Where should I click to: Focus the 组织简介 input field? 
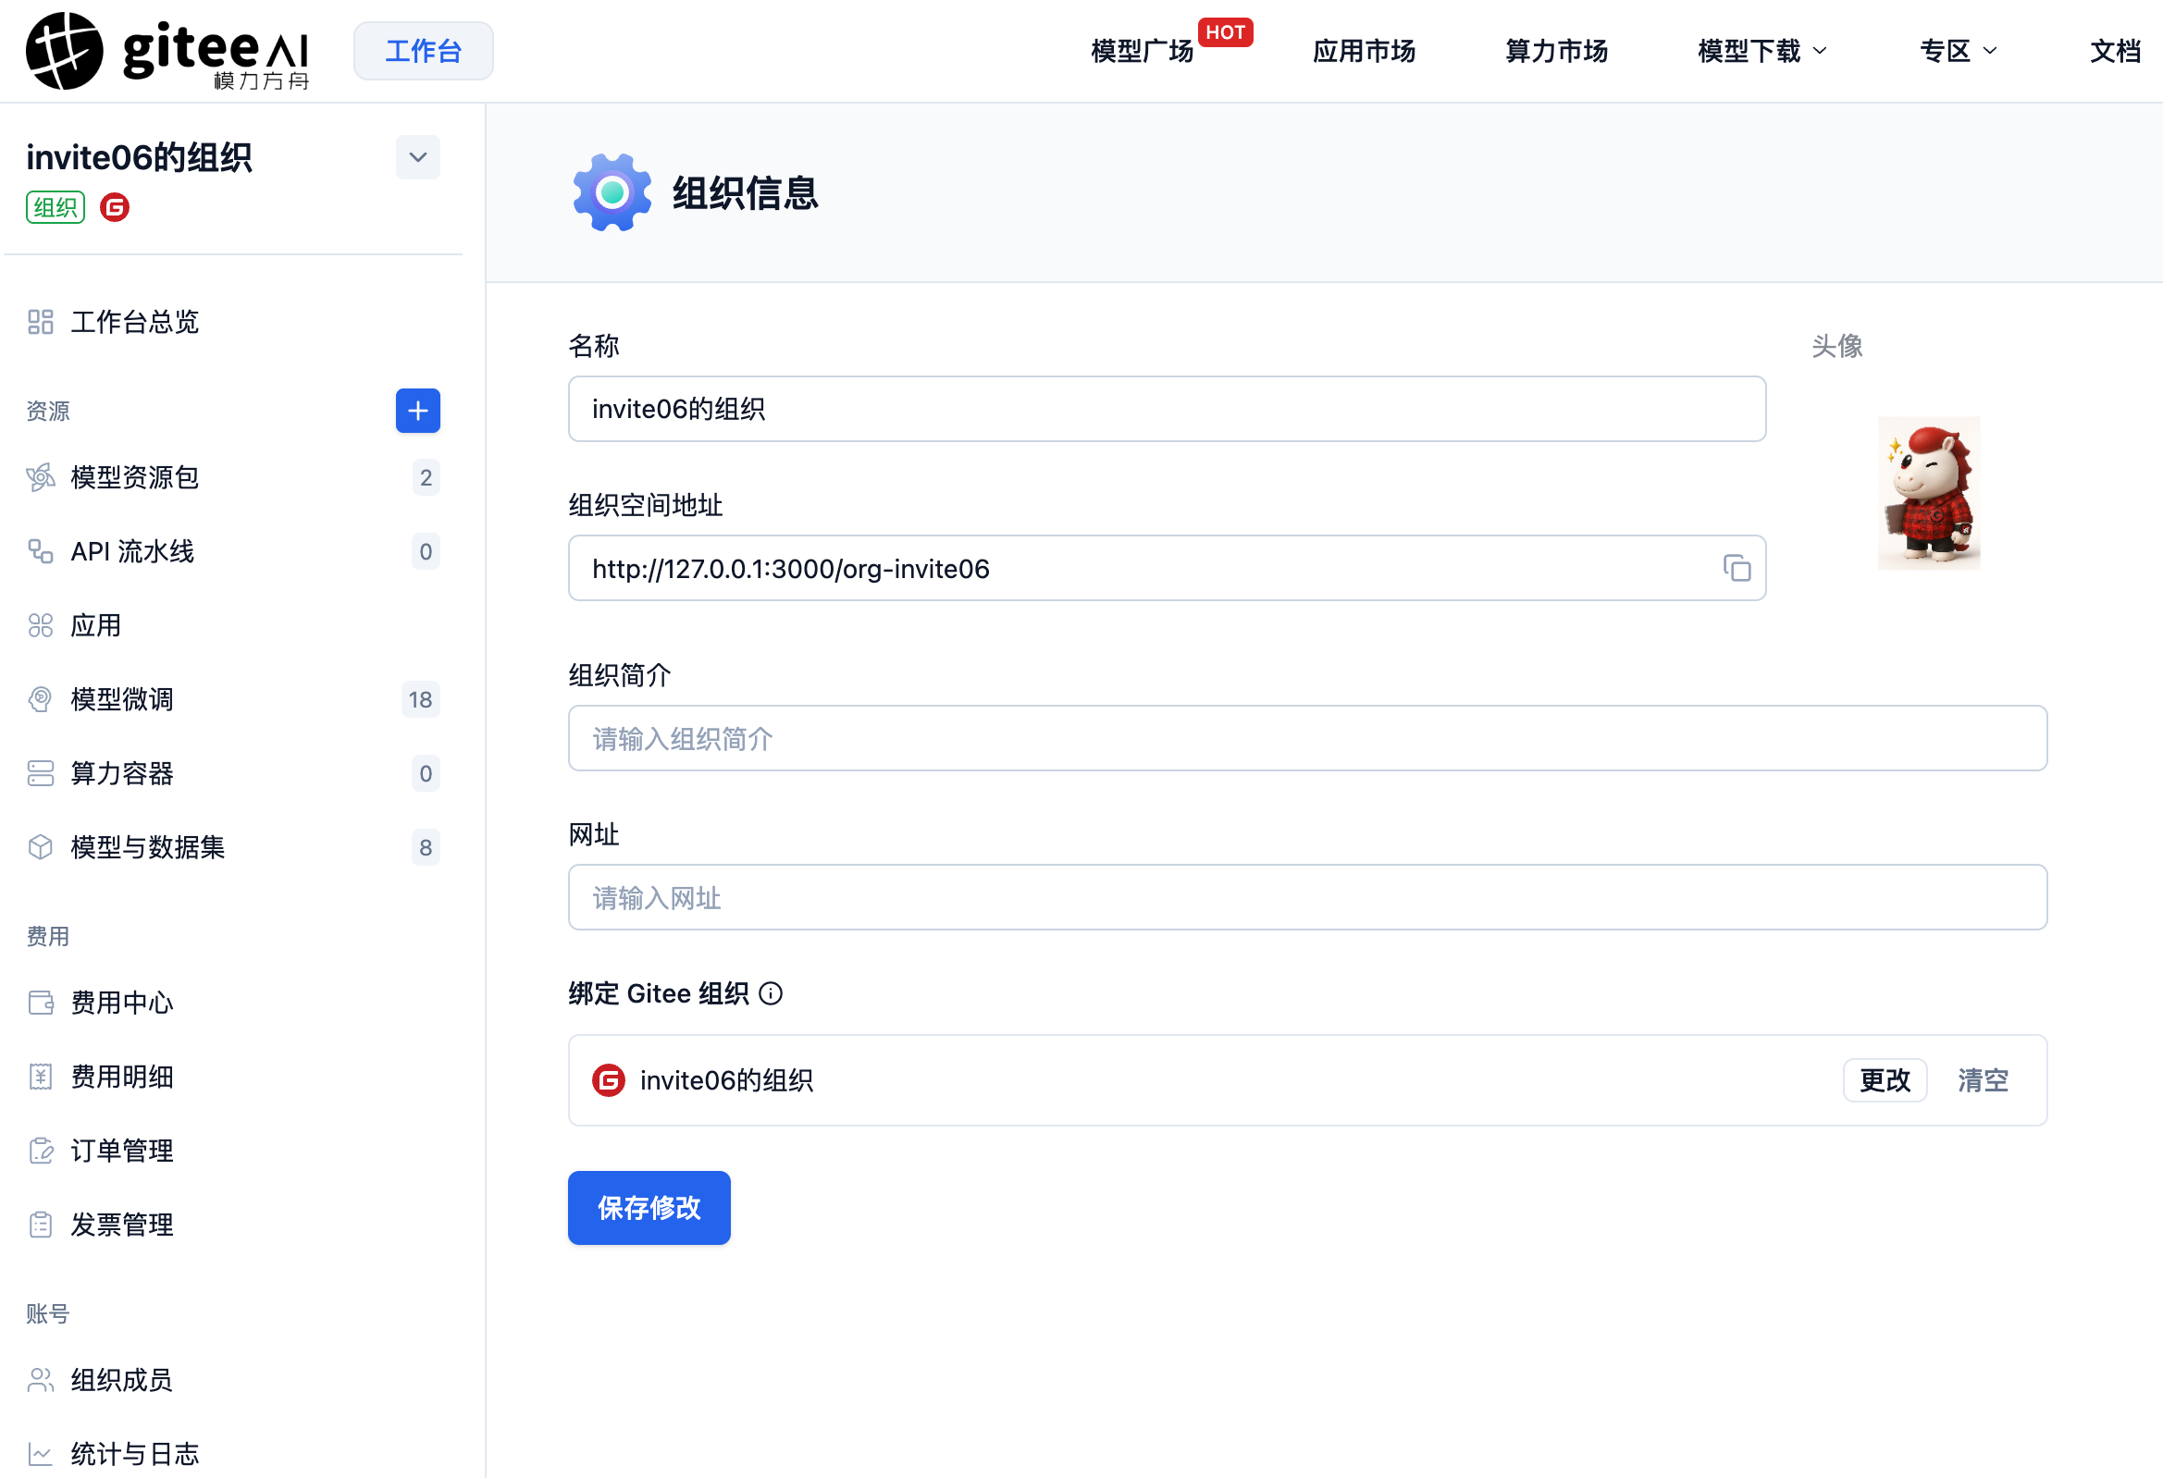tap(1307, 739)
